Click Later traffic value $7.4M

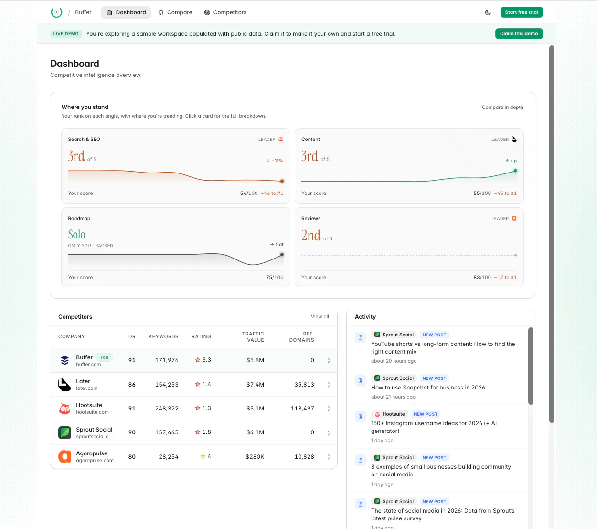point(255,385)
